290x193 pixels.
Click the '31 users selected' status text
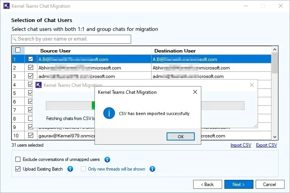pyautogui.click(x=27, y=145)
